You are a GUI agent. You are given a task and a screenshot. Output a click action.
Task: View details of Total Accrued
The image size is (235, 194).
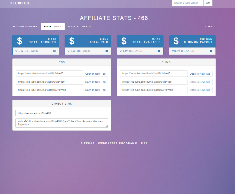pyautogui.click(x=36, y=51)
